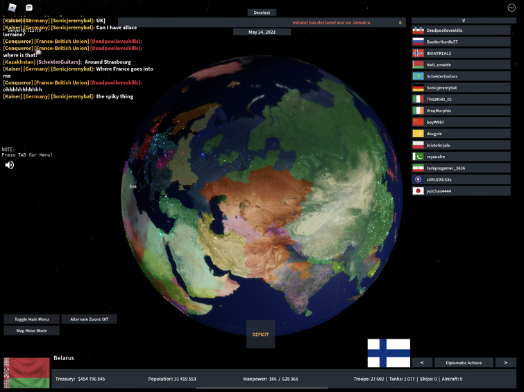Click the Deselect button
524x392 pixels.
(x=262, y=12)
